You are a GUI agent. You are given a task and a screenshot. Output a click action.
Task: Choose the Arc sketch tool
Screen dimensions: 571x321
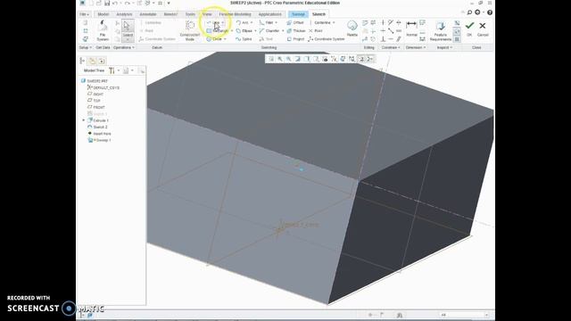pyautogui.click(x=243, y=22)
